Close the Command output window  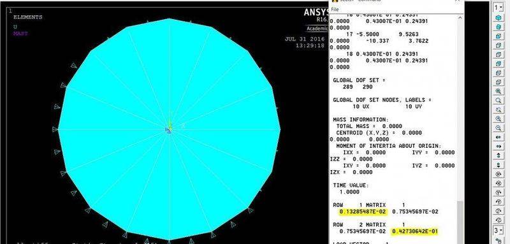click(x=457, y=1)
